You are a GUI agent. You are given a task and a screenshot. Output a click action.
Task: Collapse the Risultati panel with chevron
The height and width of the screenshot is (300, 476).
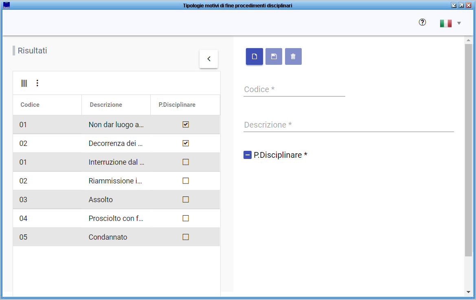[x=208, y=59]
